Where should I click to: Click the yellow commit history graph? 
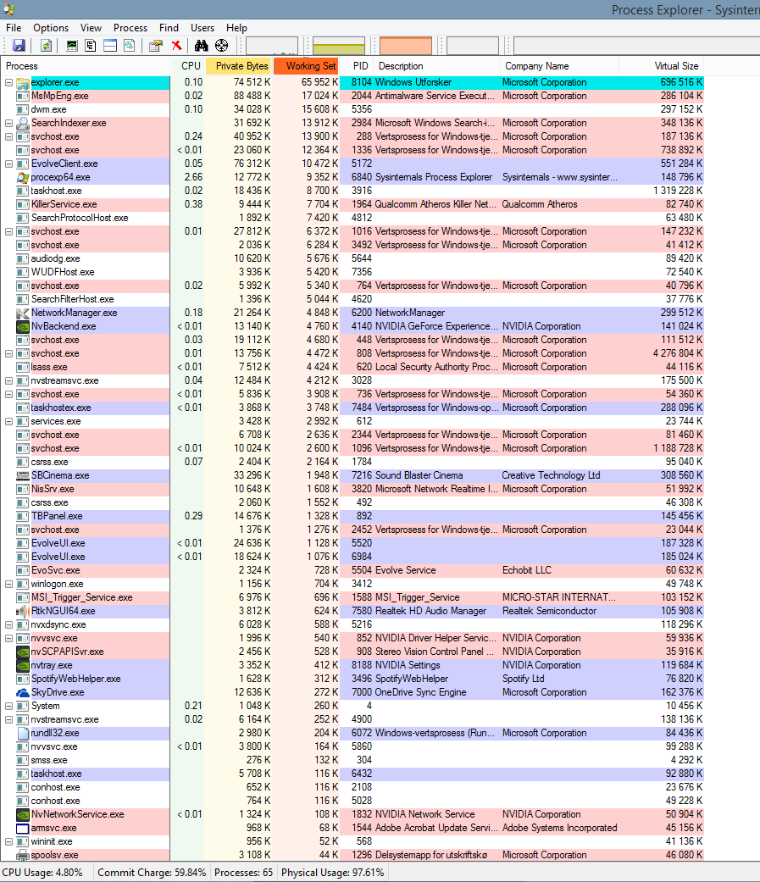pos(339,46)
